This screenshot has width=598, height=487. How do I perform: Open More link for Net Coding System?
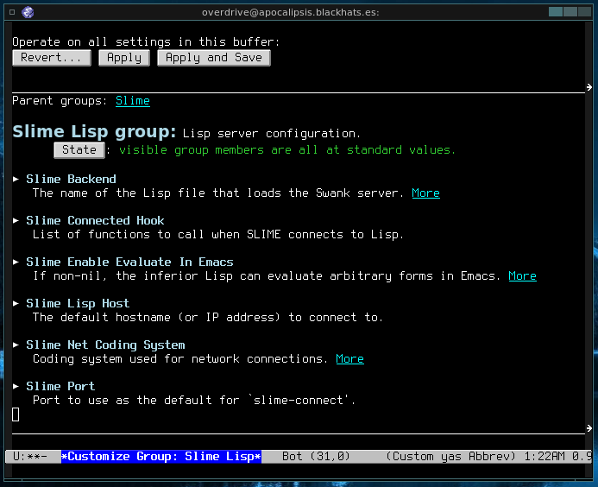349,358
